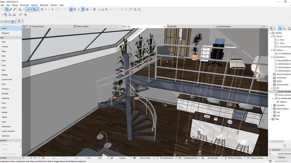The height and width of the screenshot is (163, 291).
Task: Expand the Schedules node in Navigator
Action: pyautogui.click(x=272, y=105)
